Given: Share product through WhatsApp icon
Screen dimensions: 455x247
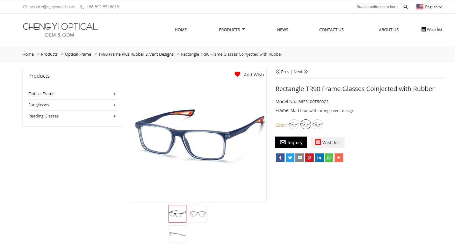Looking at the screenshot, I should point(329,158).
